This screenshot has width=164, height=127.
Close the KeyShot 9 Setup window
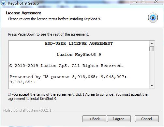(x=156, y=2)
